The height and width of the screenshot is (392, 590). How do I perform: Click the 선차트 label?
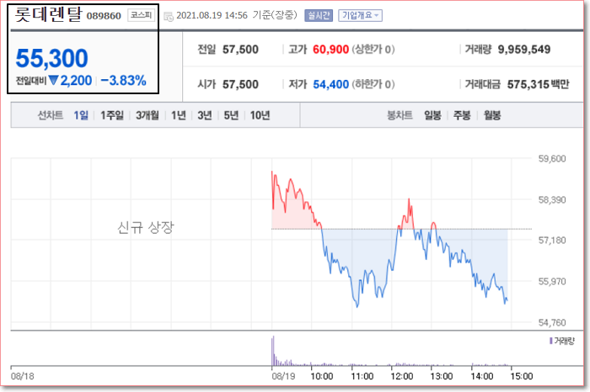coord(51,115)
